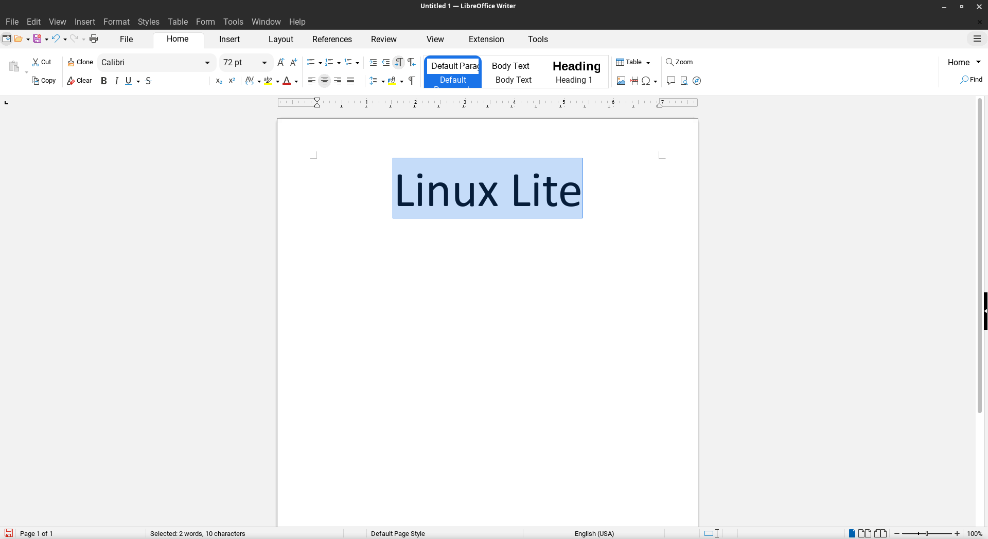Click the Paste clipboard icon
The width and height of the screenshot is (988, 539).
click(14, 66)
